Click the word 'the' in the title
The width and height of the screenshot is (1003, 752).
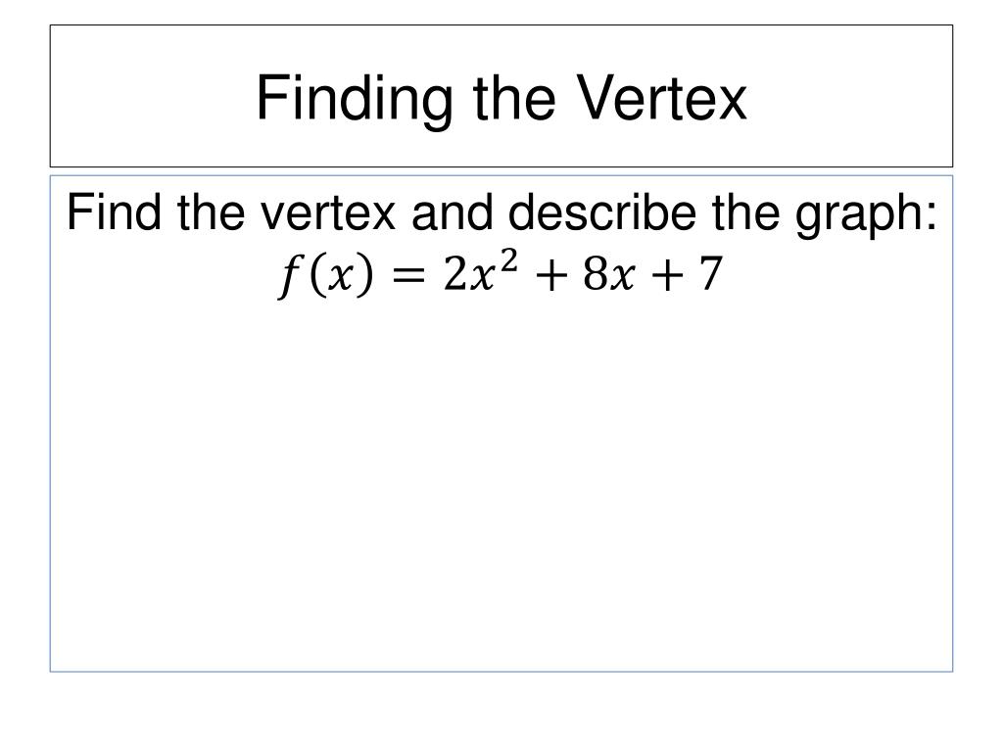pos(514,97)
